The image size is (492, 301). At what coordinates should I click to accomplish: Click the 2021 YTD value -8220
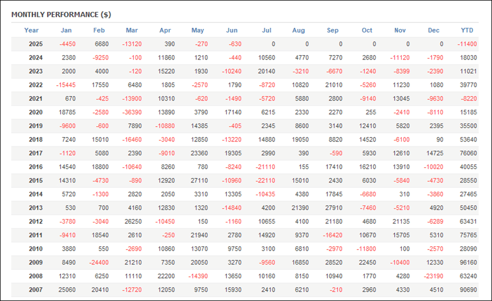pyautogui.click(x=469, y=98)
